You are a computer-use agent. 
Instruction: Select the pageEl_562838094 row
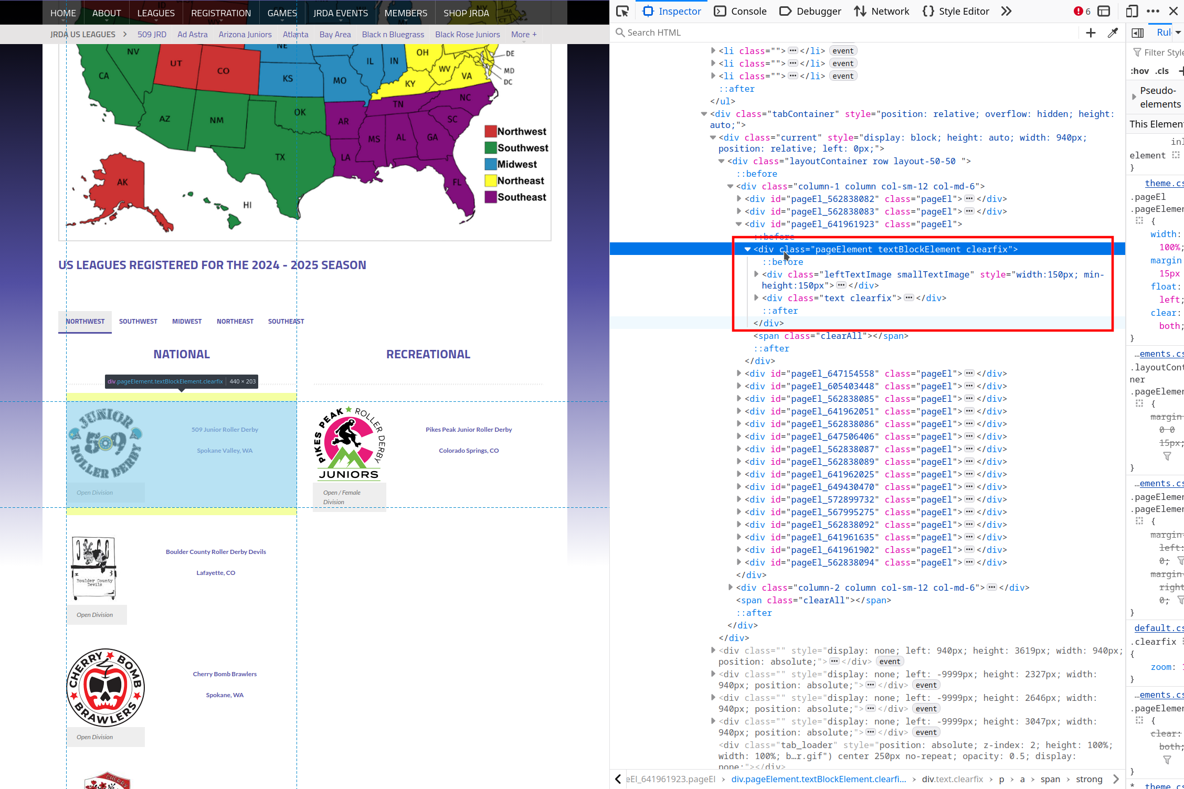point(875,562)
